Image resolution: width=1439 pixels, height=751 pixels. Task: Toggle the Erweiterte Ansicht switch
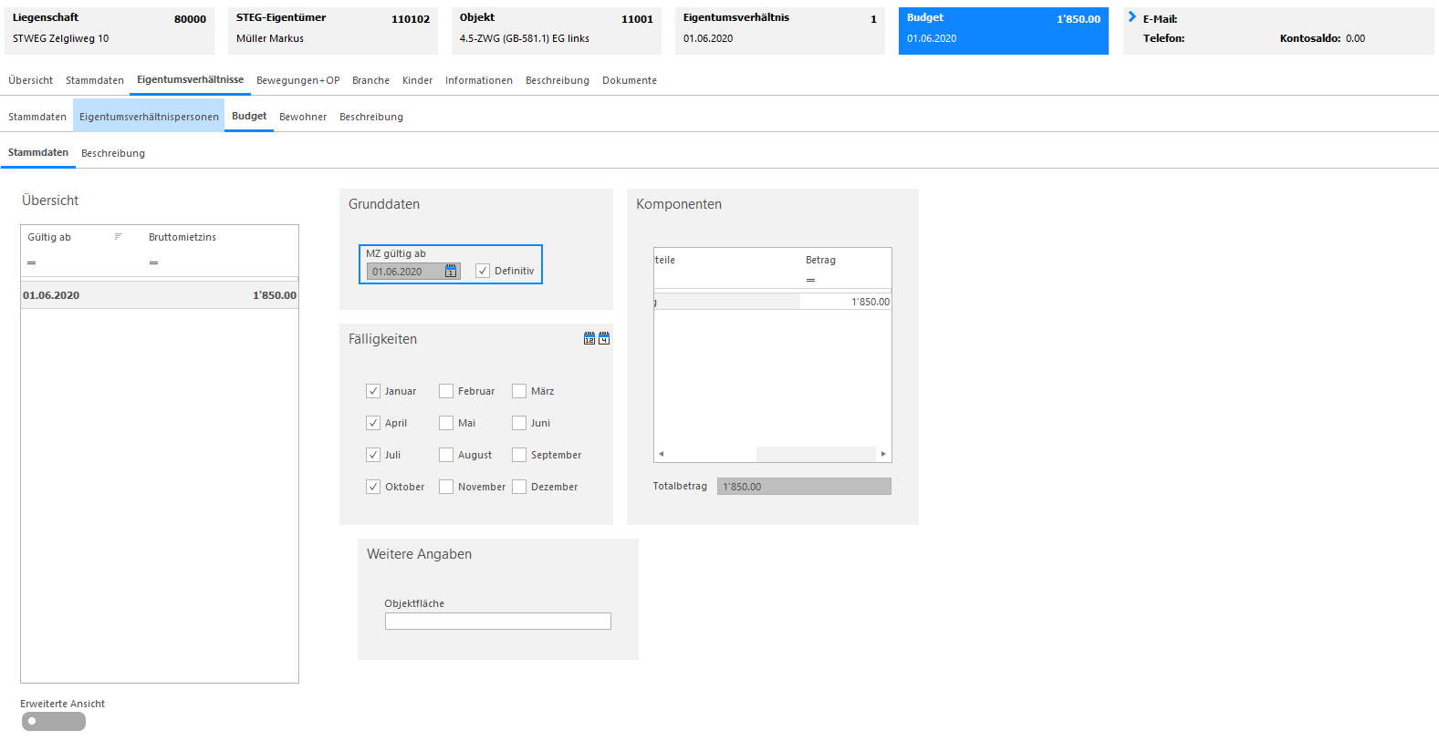[54, 721]
